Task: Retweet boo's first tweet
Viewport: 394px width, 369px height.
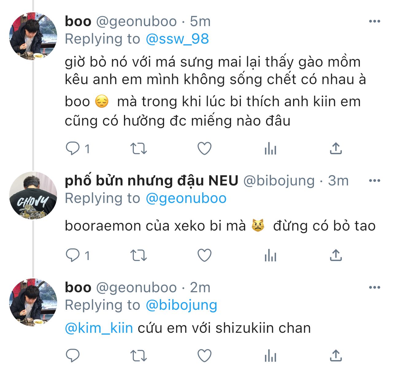Action: 139,149
